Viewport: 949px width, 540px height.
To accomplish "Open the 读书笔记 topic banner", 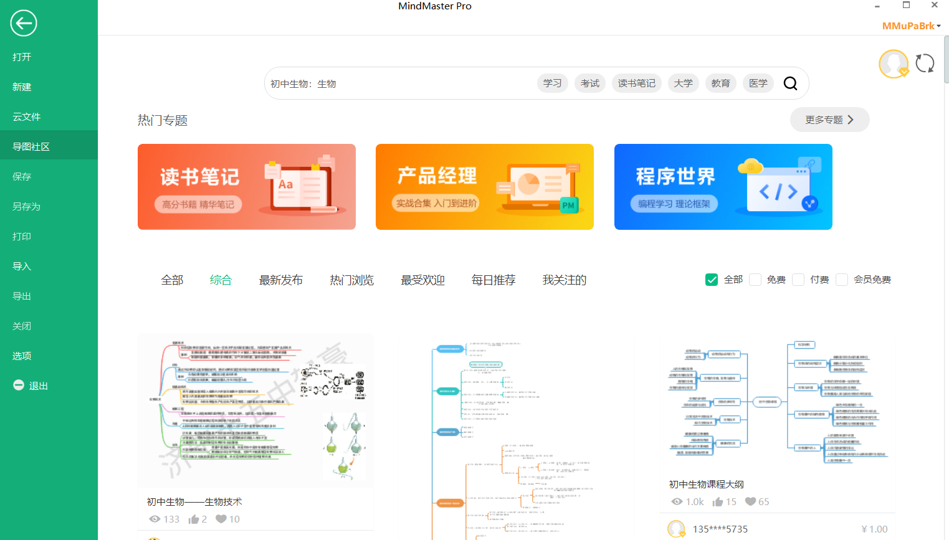I will tap(247, 187).
